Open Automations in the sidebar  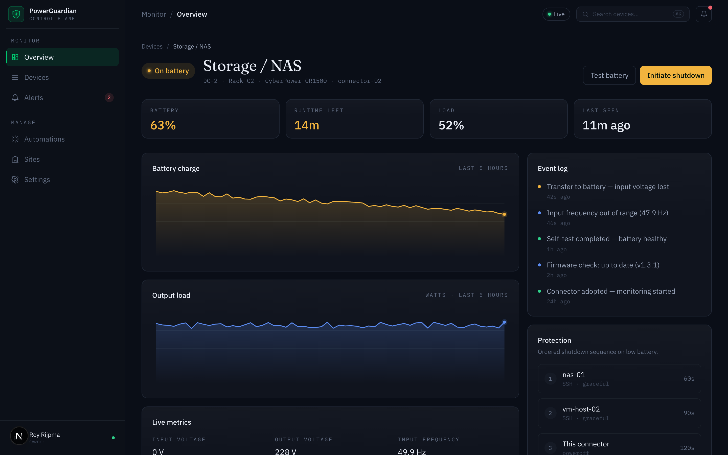(x=62, y=139)
